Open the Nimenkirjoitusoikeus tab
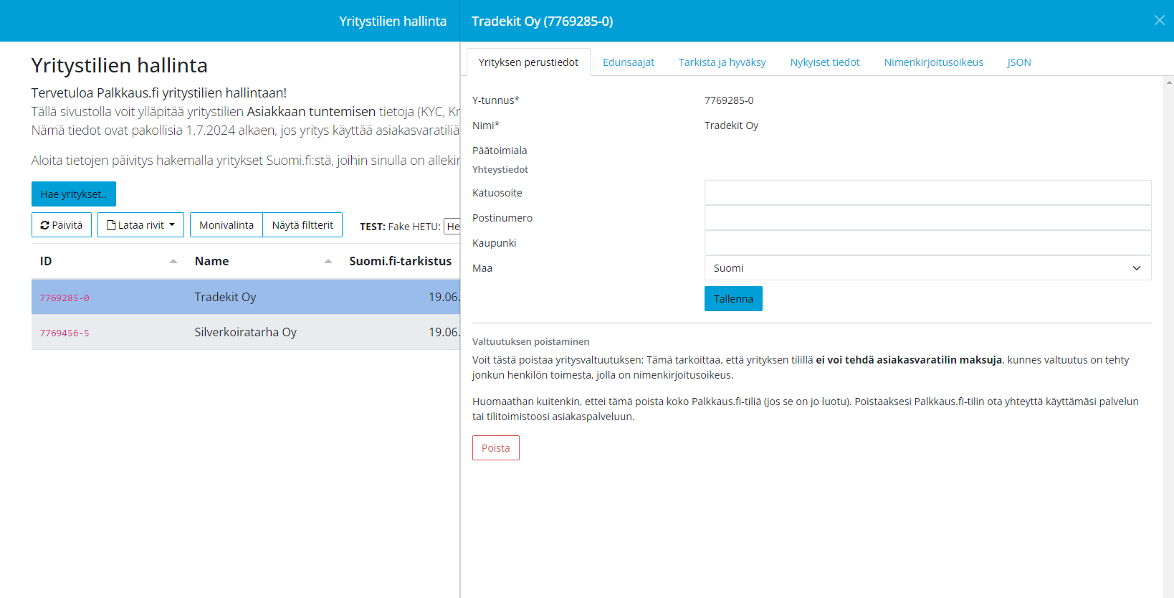The height and width of the screenshot is (598, 1174). click(x=933, y=62)
